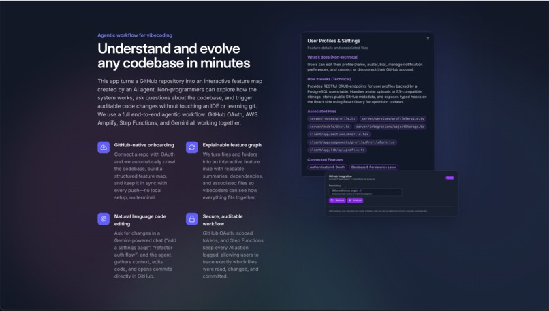Viewport: 549px width, 311px height.
Task: Click the server/services/profileService.ts file chip
Action: click(x=392, y=119)
